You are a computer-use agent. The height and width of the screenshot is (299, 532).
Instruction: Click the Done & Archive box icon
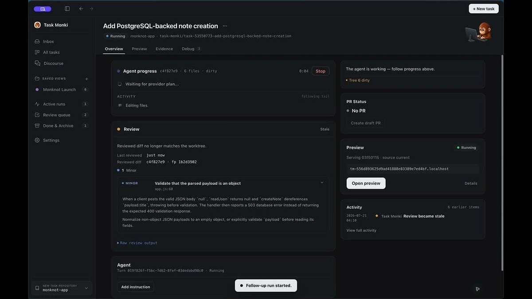point(37,126)
